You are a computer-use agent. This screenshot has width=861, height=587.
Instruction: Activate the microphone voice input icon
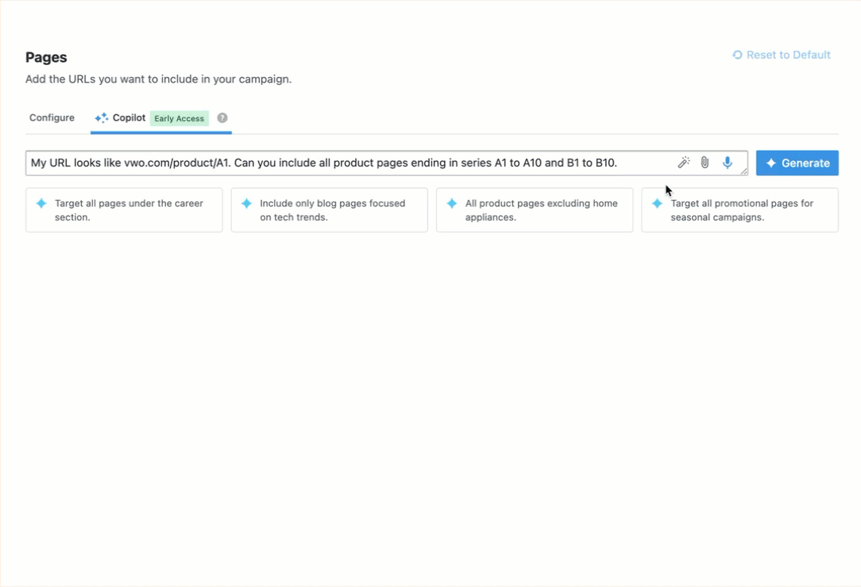click(x=728, y=163)
